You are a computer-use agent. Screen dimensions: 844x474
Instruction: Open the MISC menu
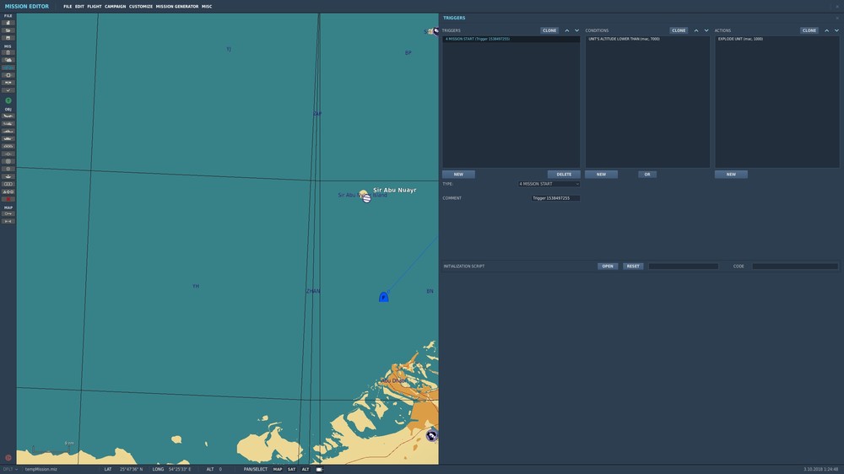[207, 7]
